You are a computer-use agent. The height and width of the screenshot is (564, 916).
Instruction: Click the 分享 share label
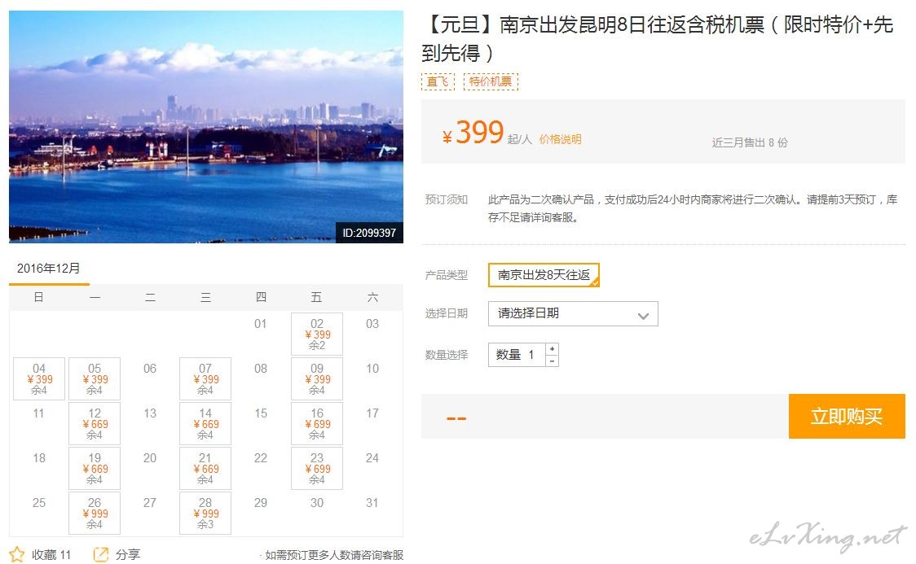pos(128,555)
